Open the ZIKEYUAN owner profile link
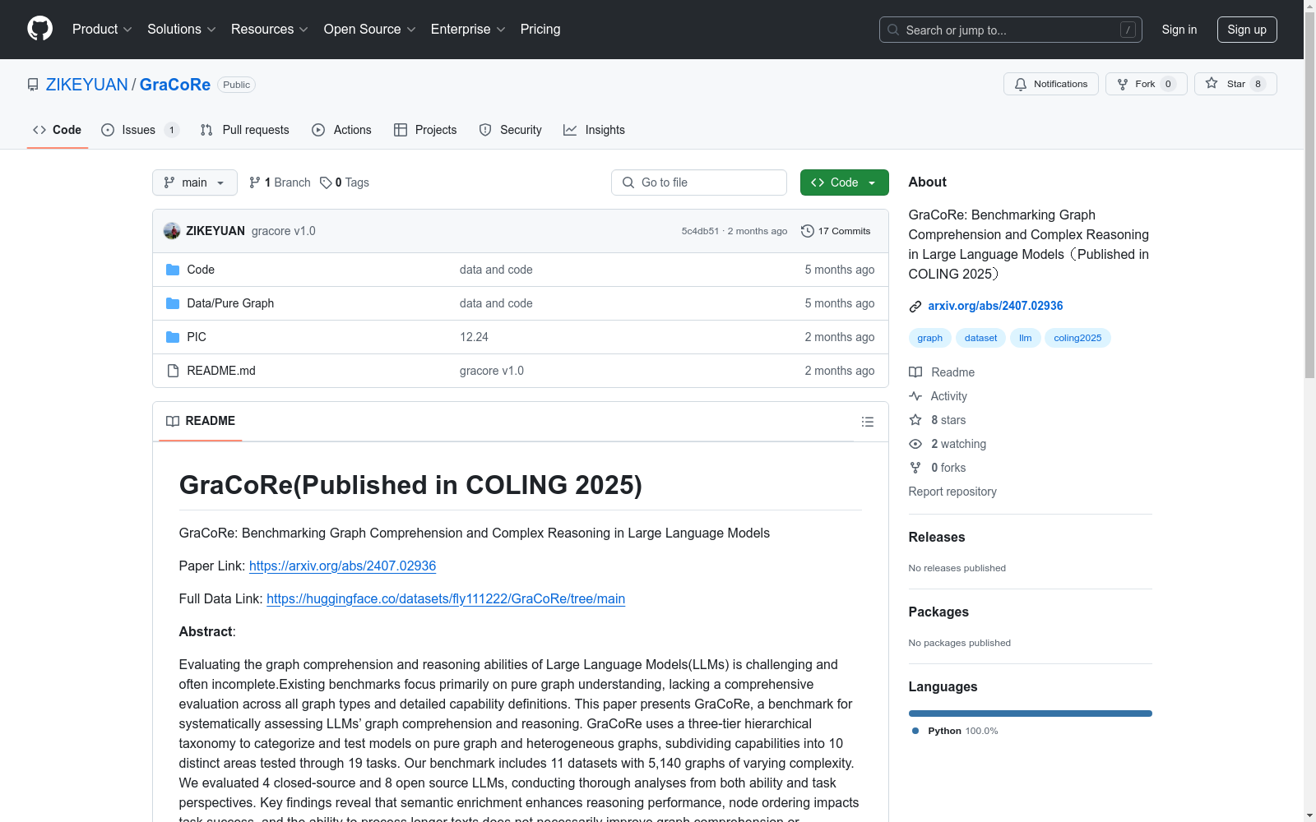The width and height of the screenshot is (1316, 822). [87, 85]
